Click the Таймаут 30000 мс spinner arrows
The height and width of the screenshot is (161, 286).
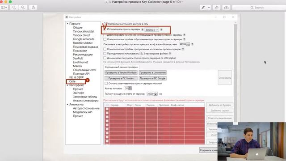pos(156,94)
